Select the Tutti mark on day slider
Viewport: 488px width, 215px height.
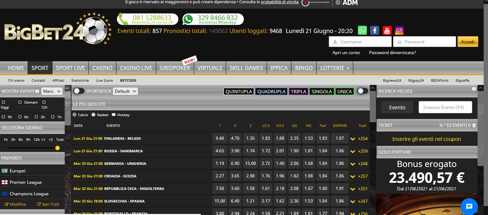pyautogui.click(x=60, y=140)
